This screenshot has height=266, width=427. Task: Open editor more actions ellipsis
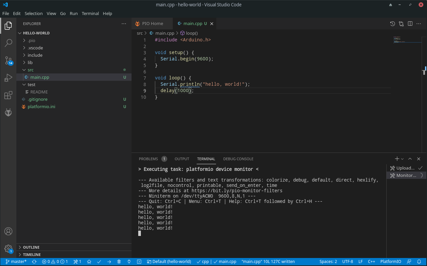[x=419, y=24]
